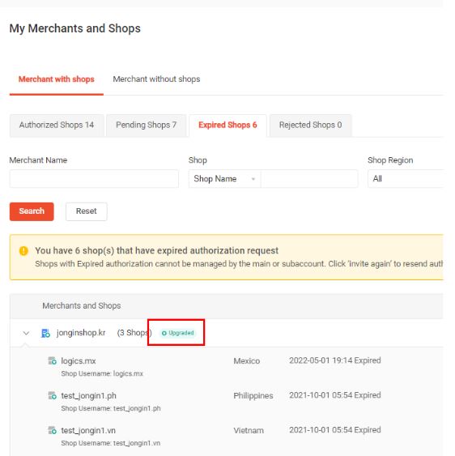Click the 2022-05-01 19:14 Expired status
Image resolution: width=455 pixels, height=456 pixels.
[335, 360]
